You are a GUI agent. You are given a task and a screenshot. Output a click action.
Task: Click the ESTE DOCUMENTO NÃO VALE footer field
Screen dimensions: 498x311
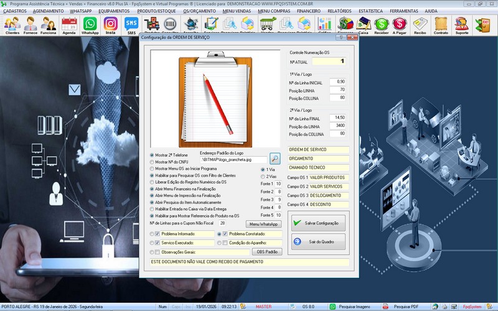point(250,262)
